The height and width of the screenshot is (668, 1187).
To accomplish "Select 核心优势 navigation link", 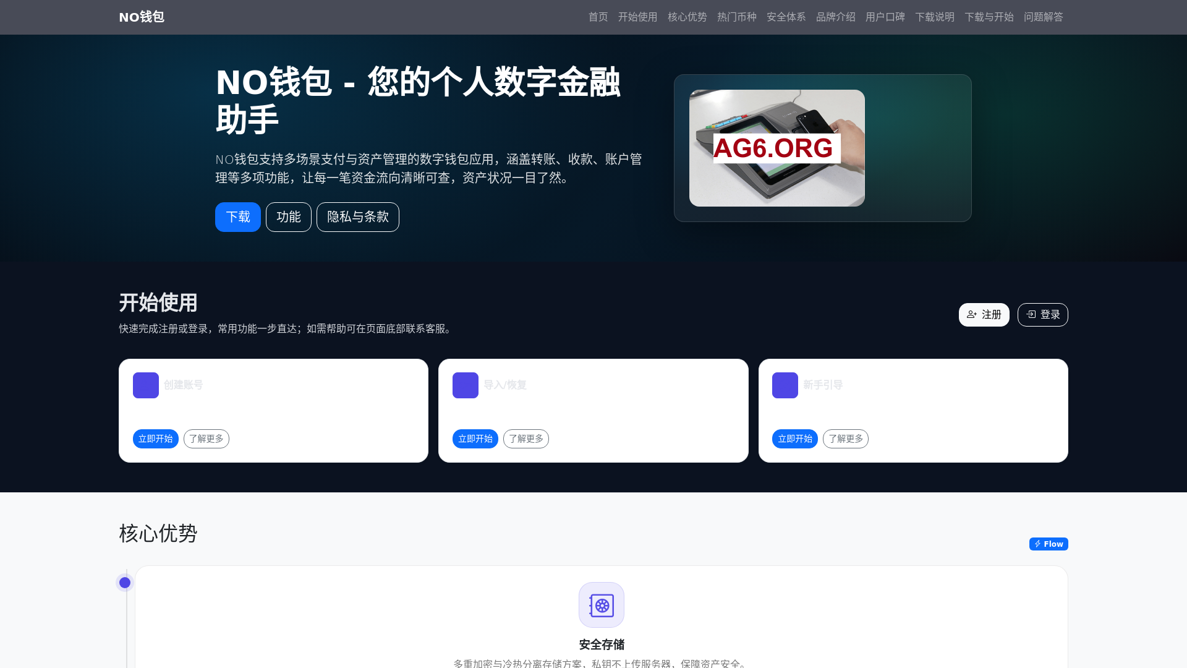I will tap(687, 17).
